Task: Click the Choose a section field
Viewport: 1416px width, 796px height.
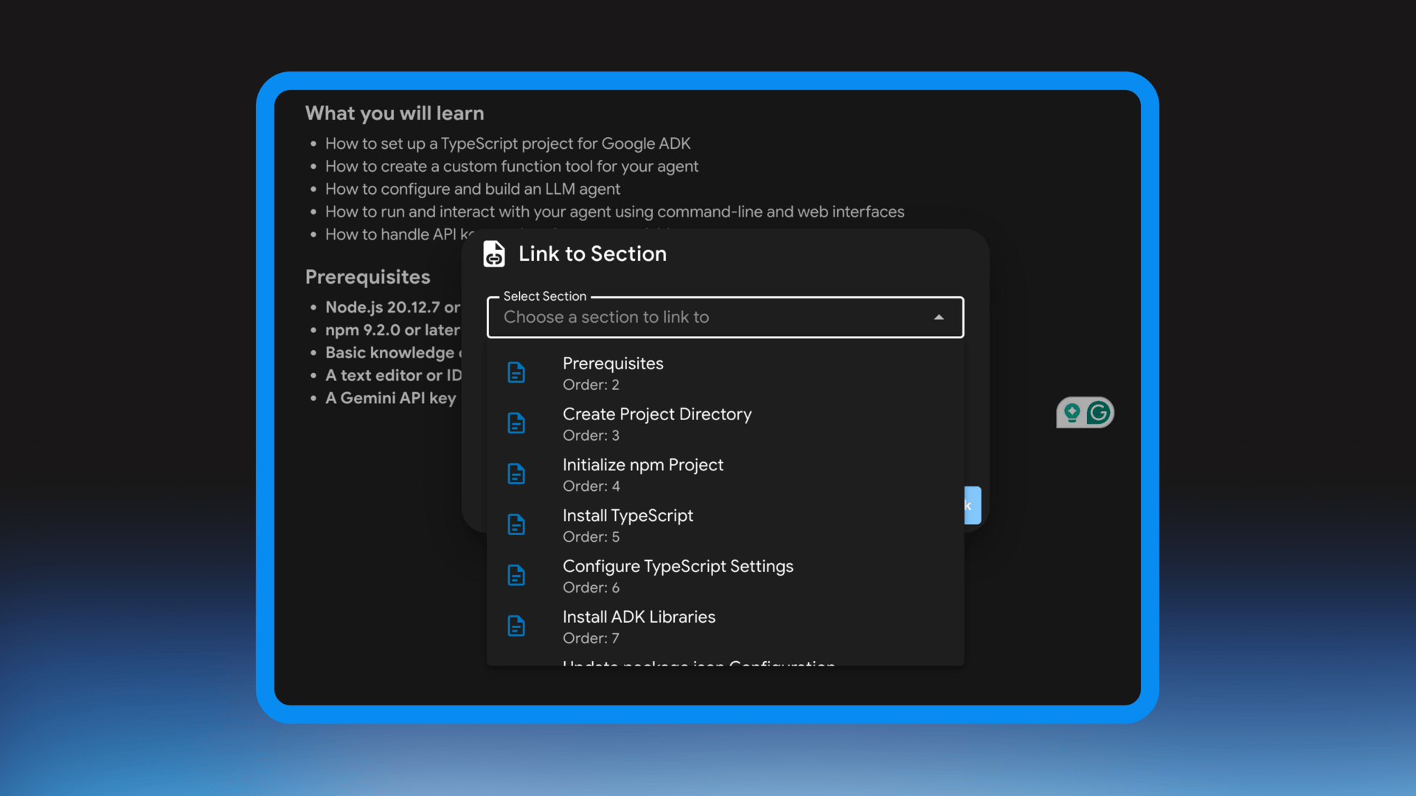Action: point(708,318)
